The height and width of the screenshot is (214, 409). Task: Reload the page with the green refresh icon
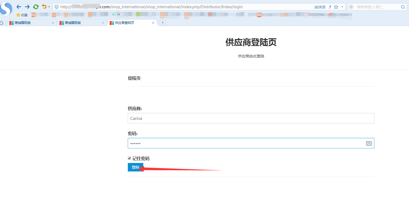36,7
